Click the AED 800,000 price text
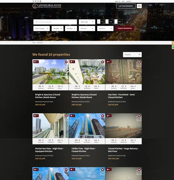Screen dimensions: 174x180 pos(113,159)
